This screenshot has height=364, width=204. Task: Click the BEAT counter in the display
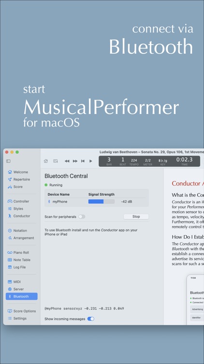[x=123, y=161]
